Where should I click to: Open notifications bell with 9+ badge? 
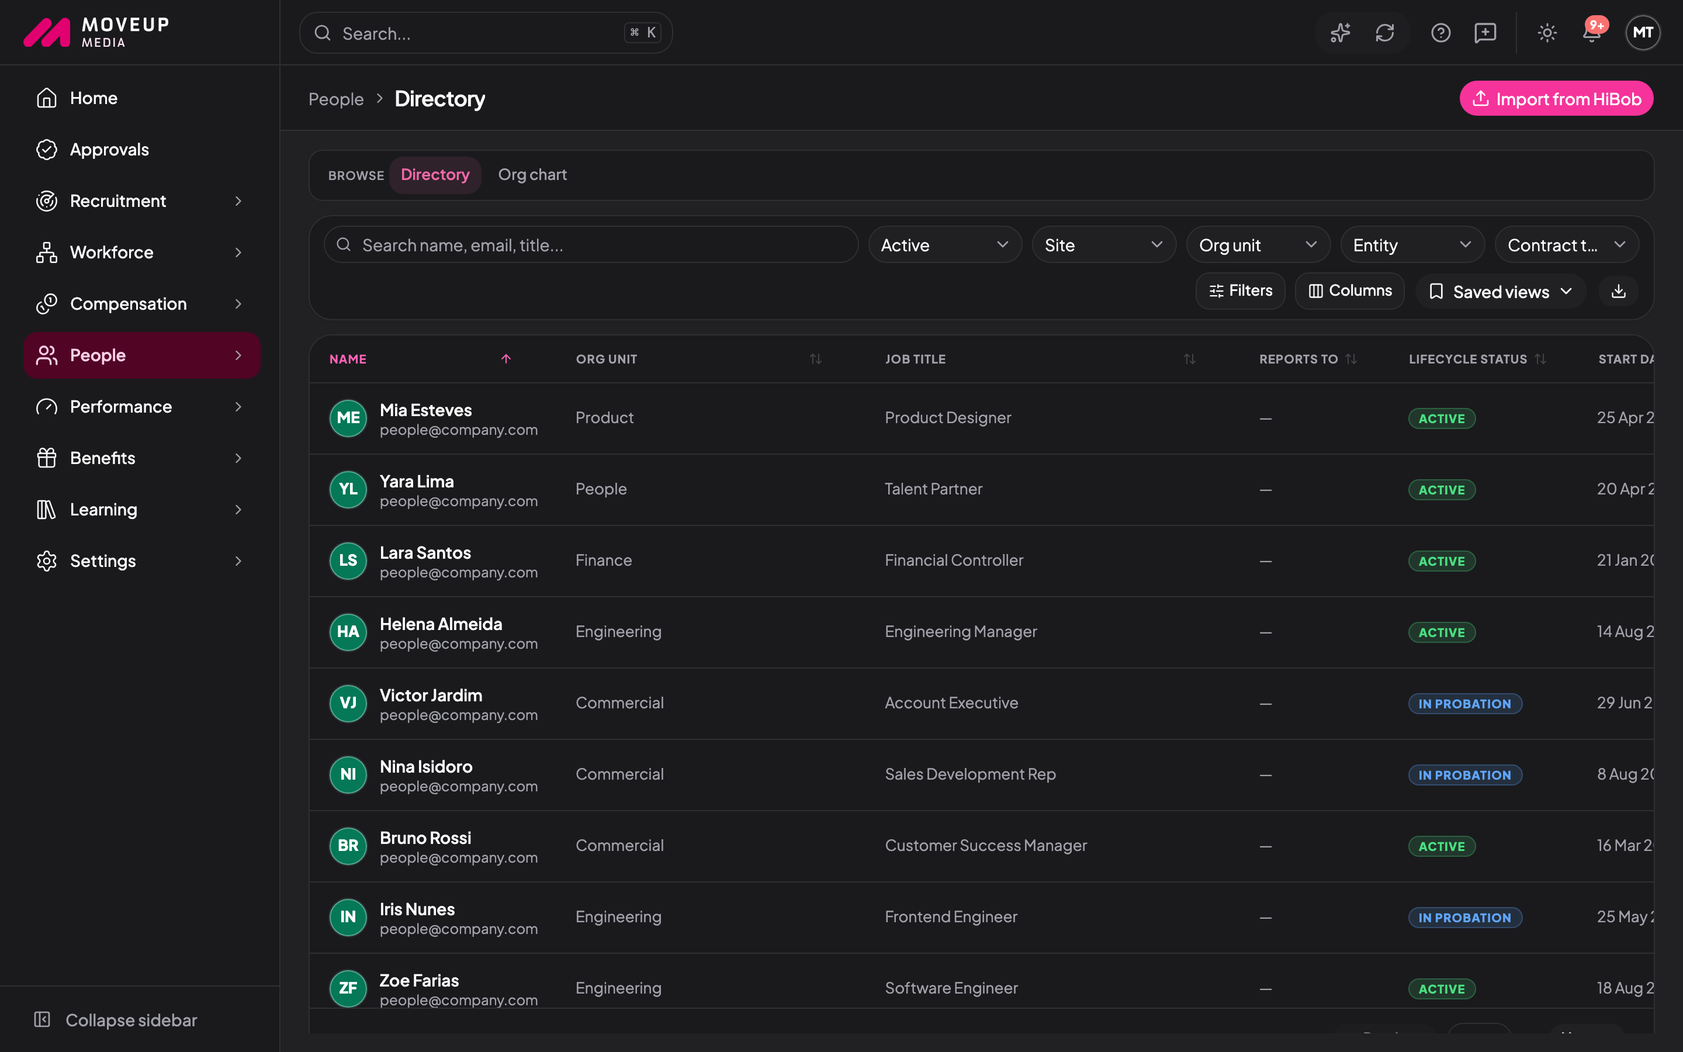(x=1592, y=33)
